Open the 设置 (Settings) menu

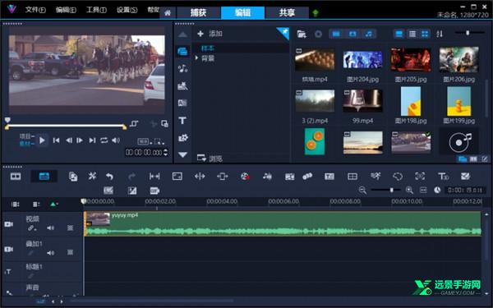coord(127,10)
